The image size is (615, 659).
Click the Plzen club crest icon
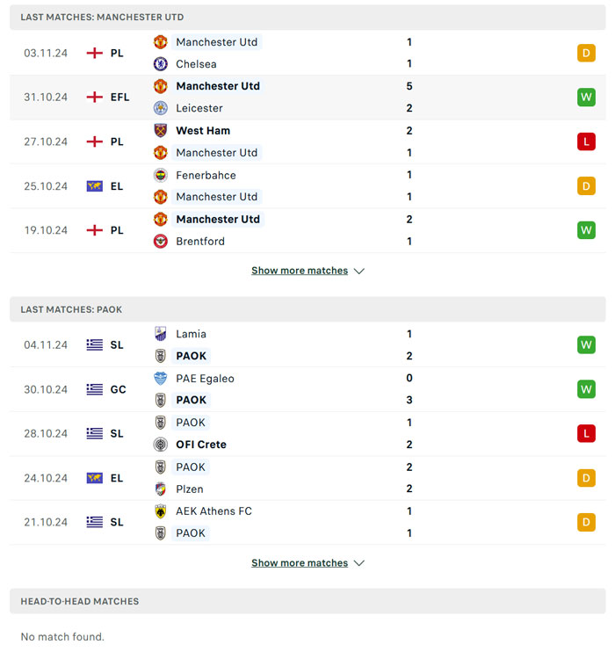click(x=160, y=489)
